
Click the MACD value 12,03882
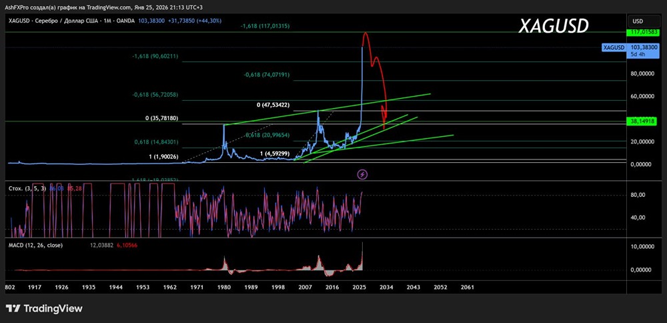point(101,246)
